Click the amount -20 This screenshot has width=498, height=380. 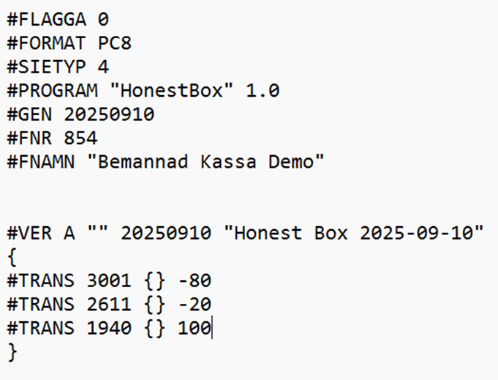tap(195, 305)
